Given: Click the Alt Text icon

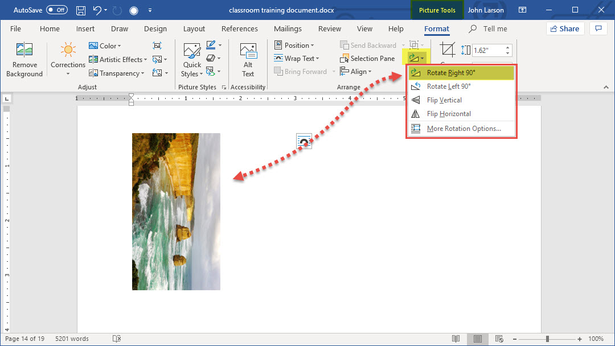Looking at the screenshot, I should (x=248, y=52).
